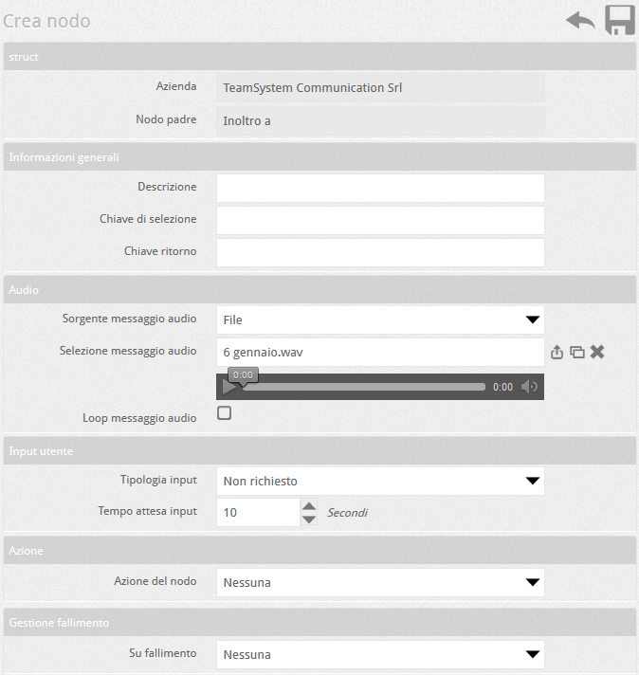Image resolution: width=639 pixels, height=675 pixels.
Task: Select the 6 gennaio.wav audio field
Action: tap(380, 352)
